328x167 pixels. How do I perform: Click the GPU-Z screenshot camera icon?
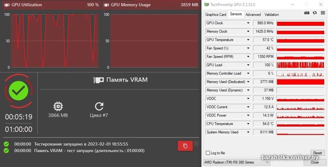[307, 13]
